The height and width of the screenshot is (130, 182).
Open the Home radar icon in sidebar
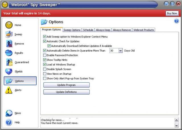point(9,25)
